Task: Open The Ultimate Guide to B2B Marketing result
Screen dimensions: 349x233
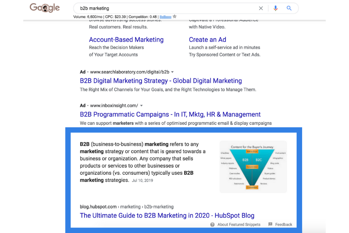Action: pos(167,216)
